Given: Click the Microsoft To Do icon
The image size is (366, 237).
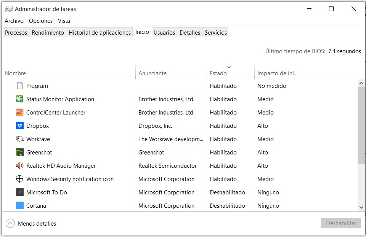Looking at the screenshot, I should click(x=20, y=192).
